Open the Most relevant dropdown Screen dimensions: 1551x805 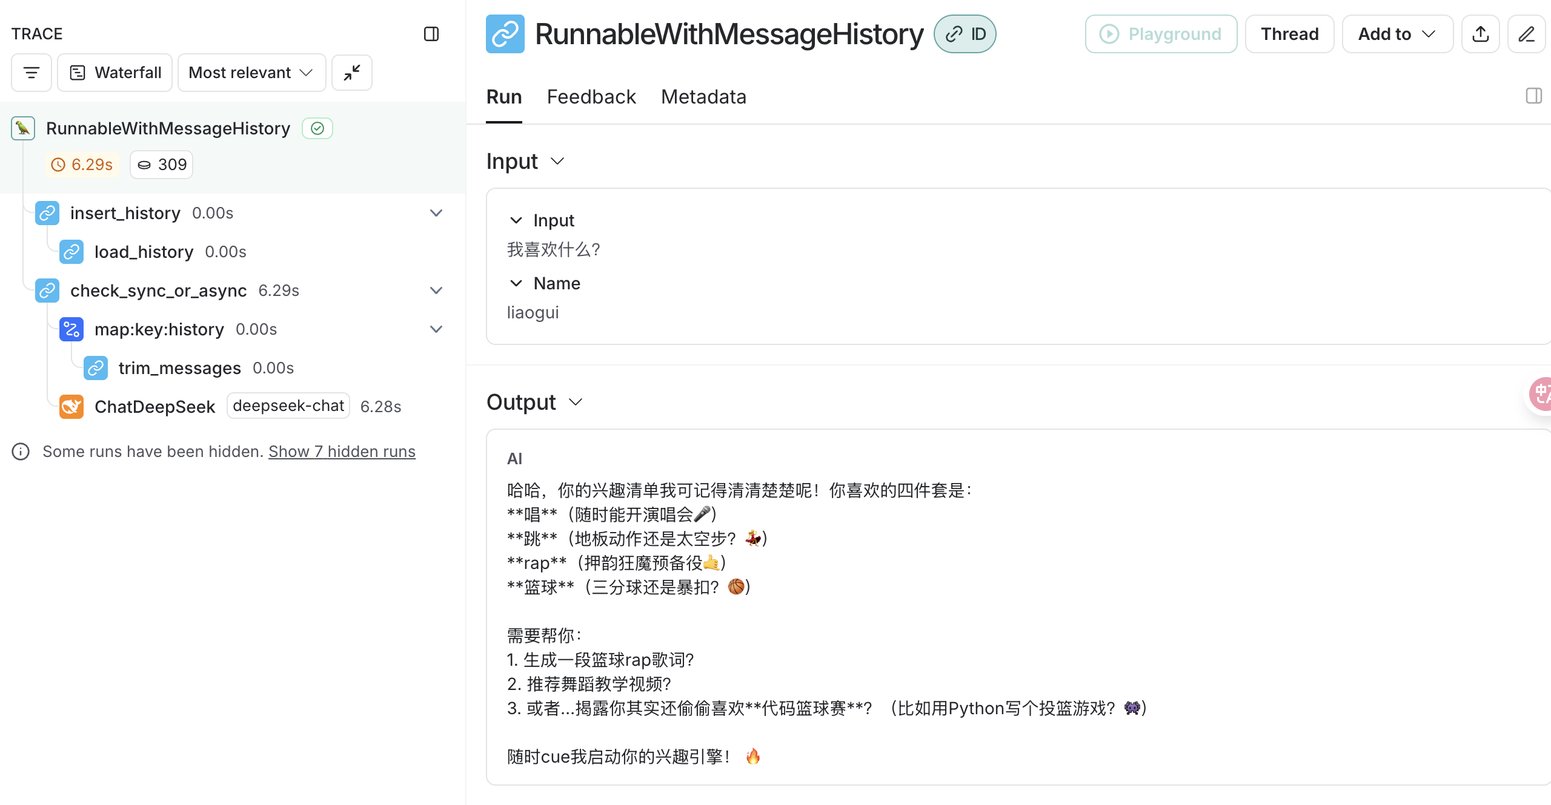click(x=251, y=73)
